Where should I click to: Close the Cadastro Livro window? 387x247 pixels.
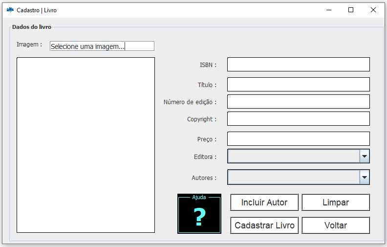pos(373,10)
